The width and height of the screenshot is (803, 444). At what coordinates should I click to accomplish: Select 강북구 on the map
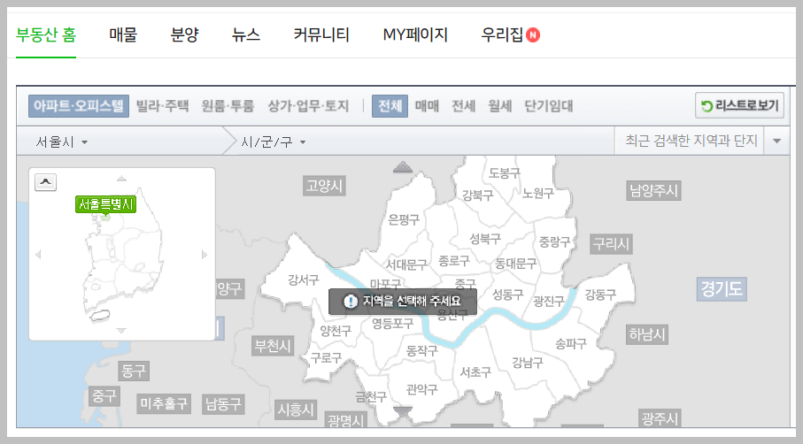coord(477,195)
